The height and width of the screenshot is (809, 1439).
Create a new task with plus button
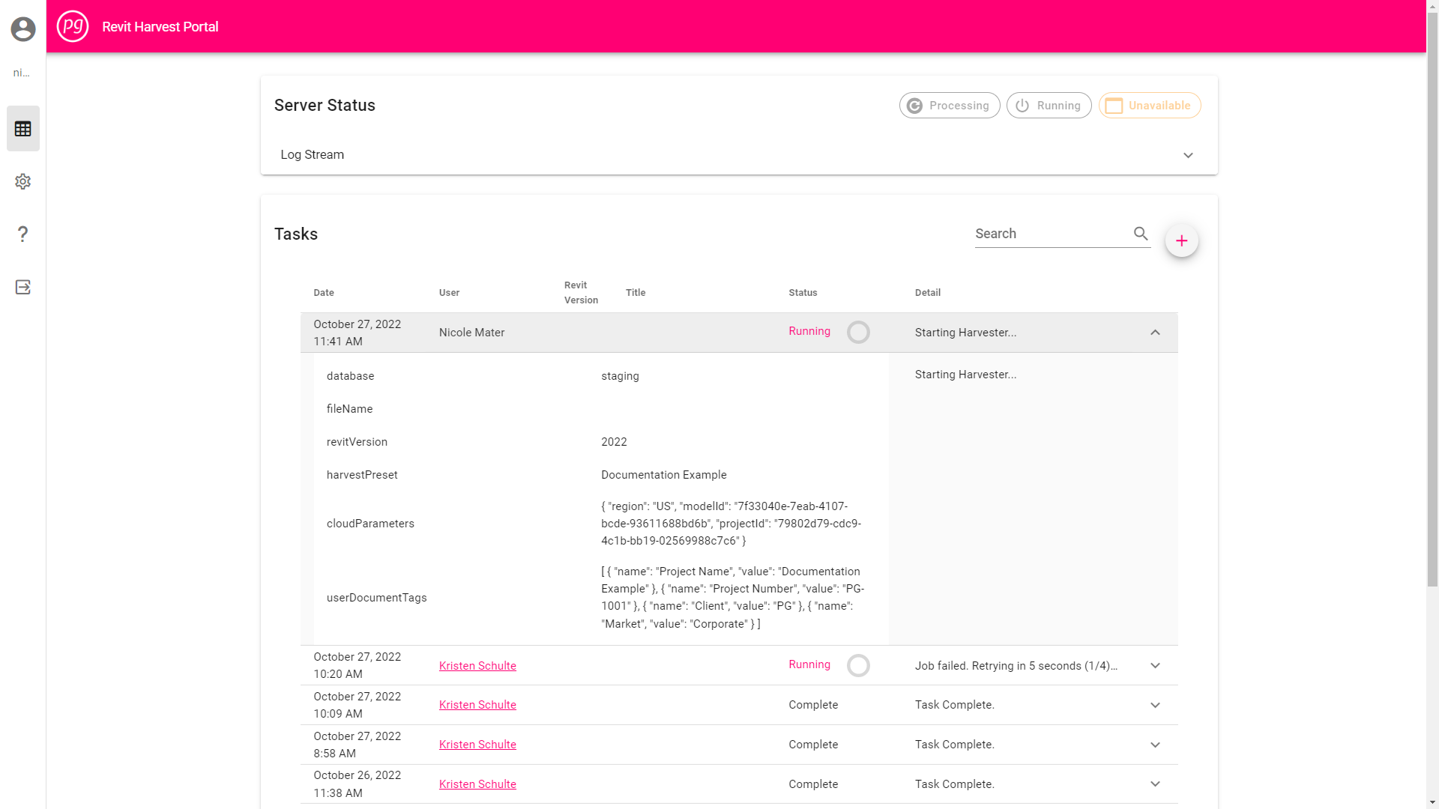[1181, 240]
